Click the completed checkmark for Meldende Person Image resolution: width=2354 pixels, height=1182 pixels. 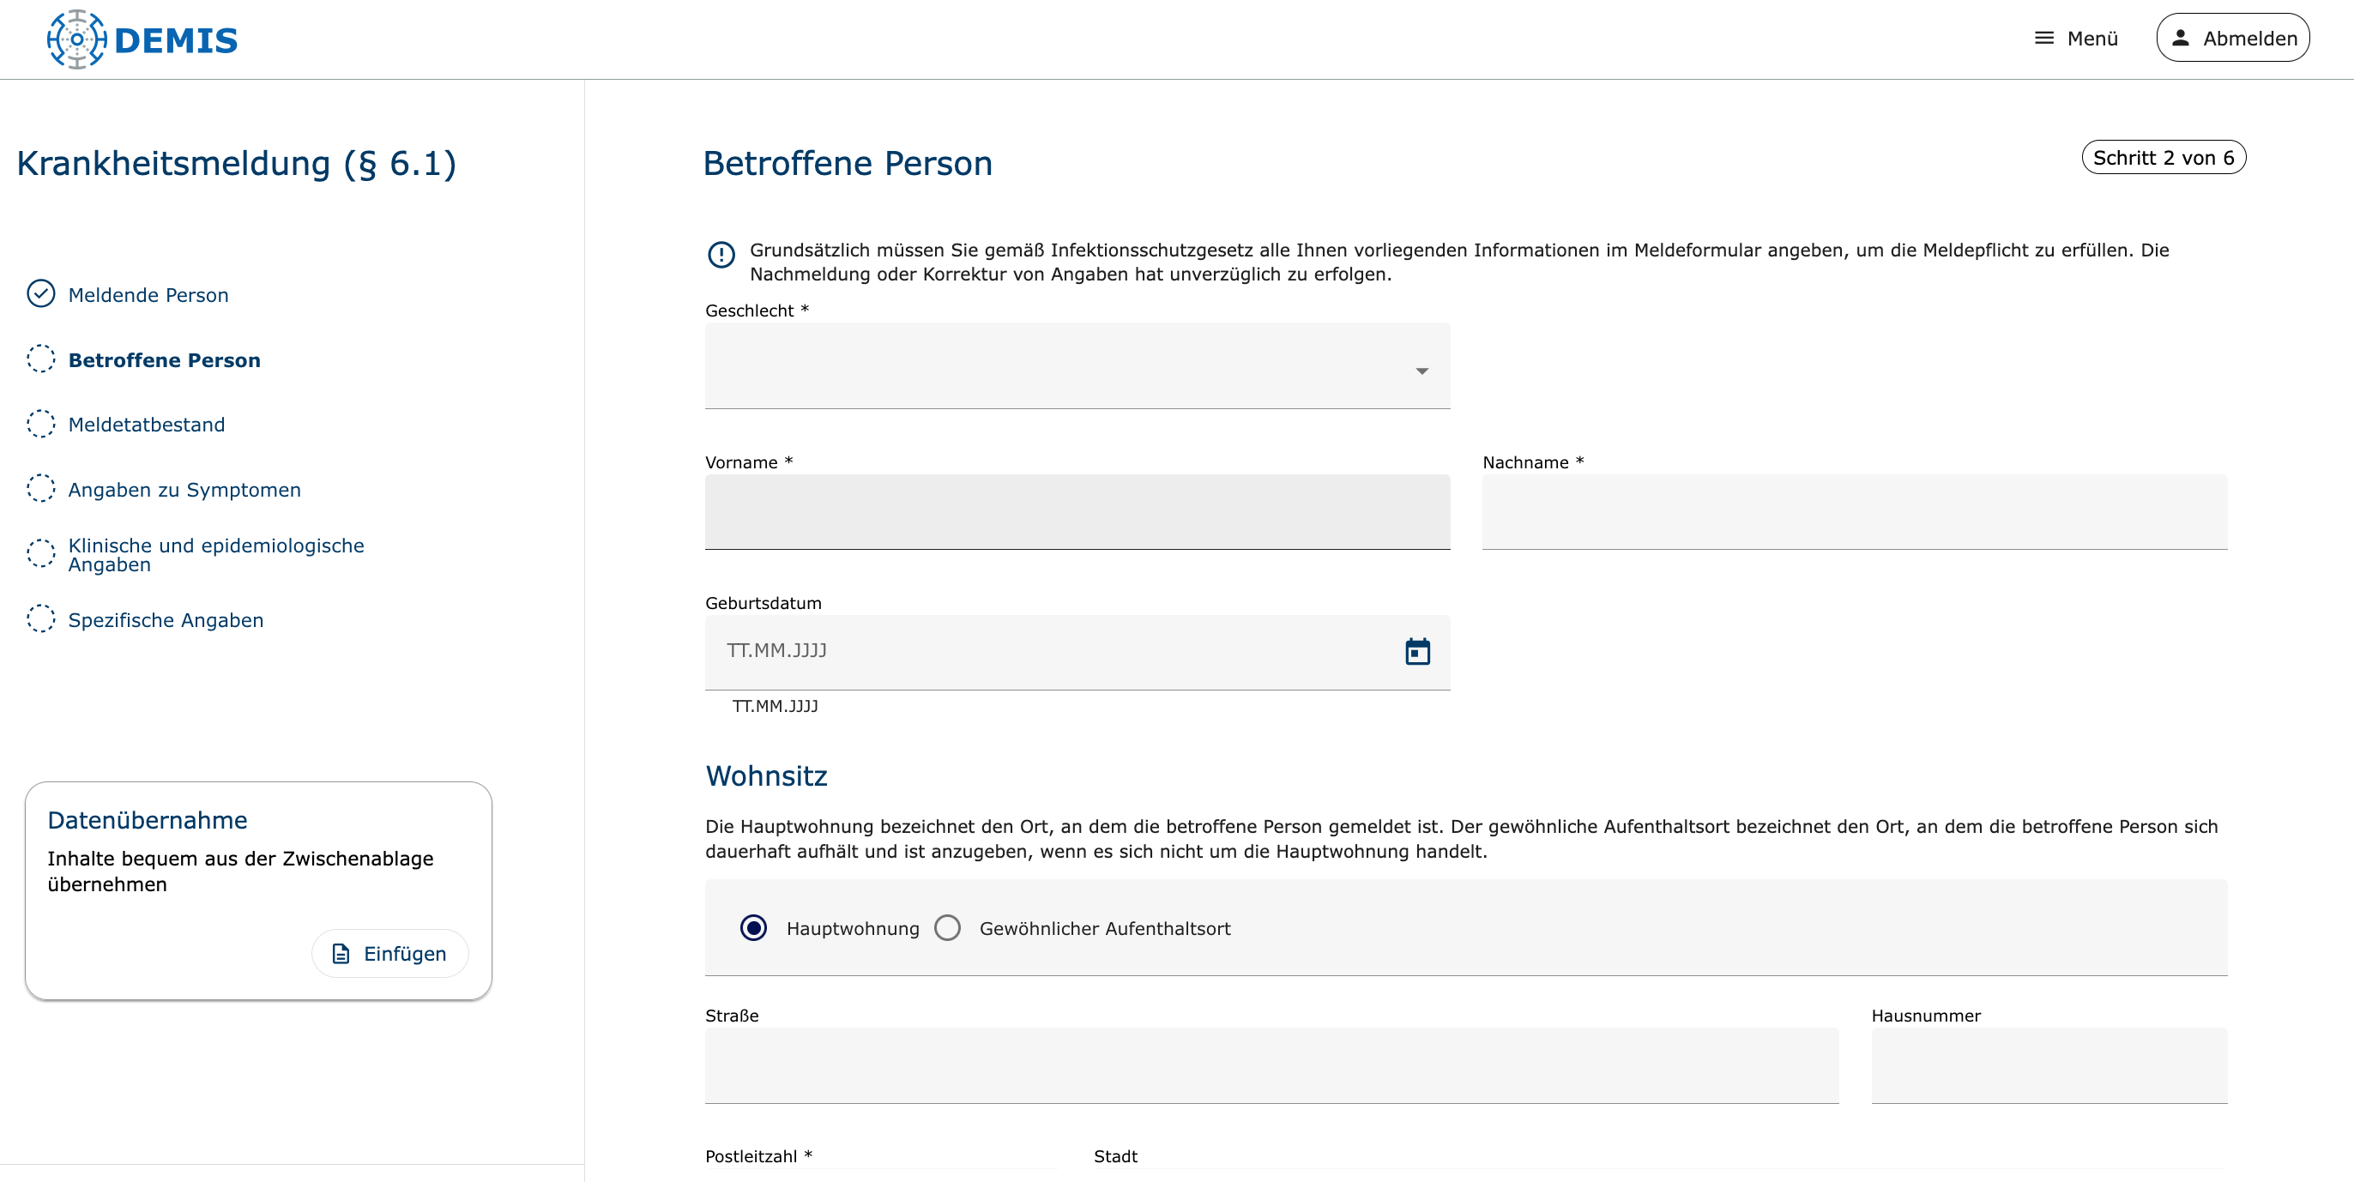click(x=41, y=294)
